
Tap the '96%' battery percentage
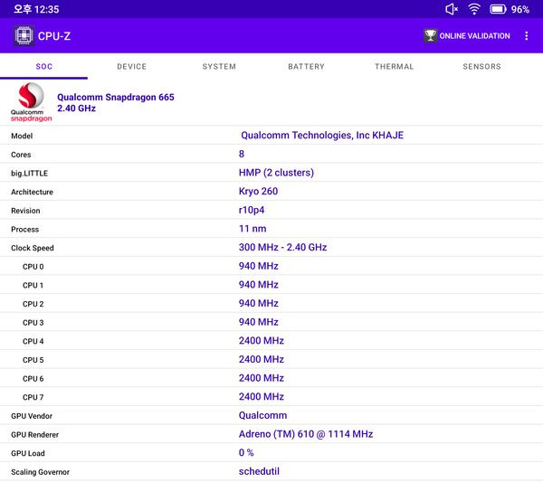point(520,9)
